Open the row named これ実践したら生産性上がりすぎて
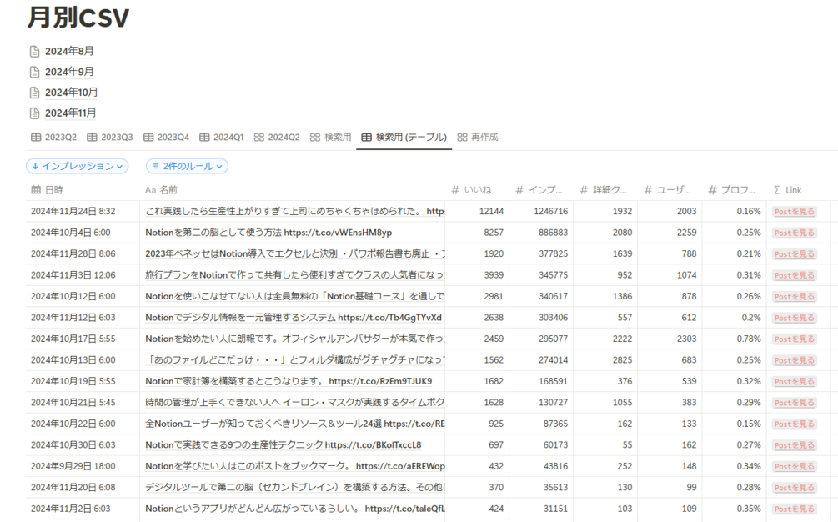This screenshot has width=838, height=522. click(294, 212)
